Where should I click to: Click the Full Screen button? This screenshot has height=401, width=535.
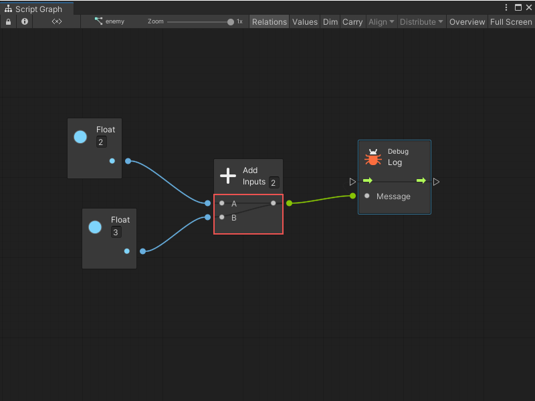[511, 21]
